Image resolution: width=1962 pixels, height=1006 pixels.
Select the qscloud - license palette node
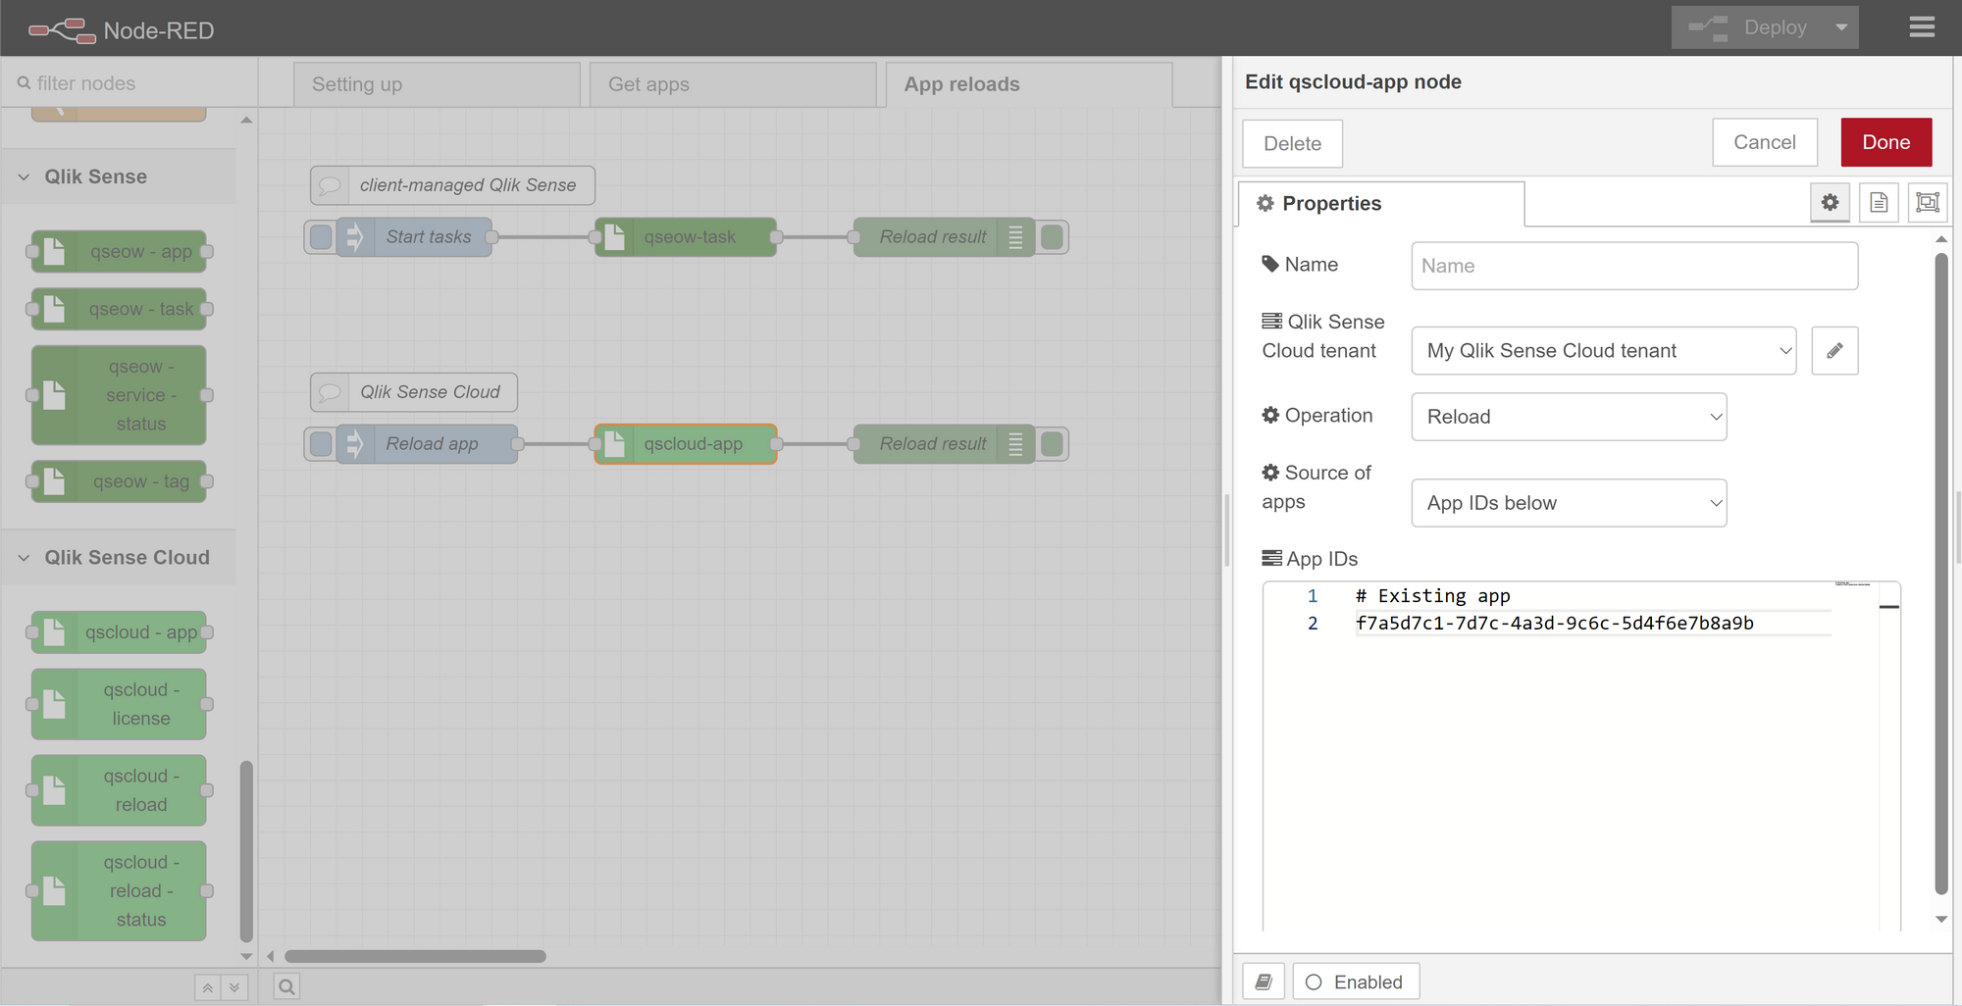point(119,704)
